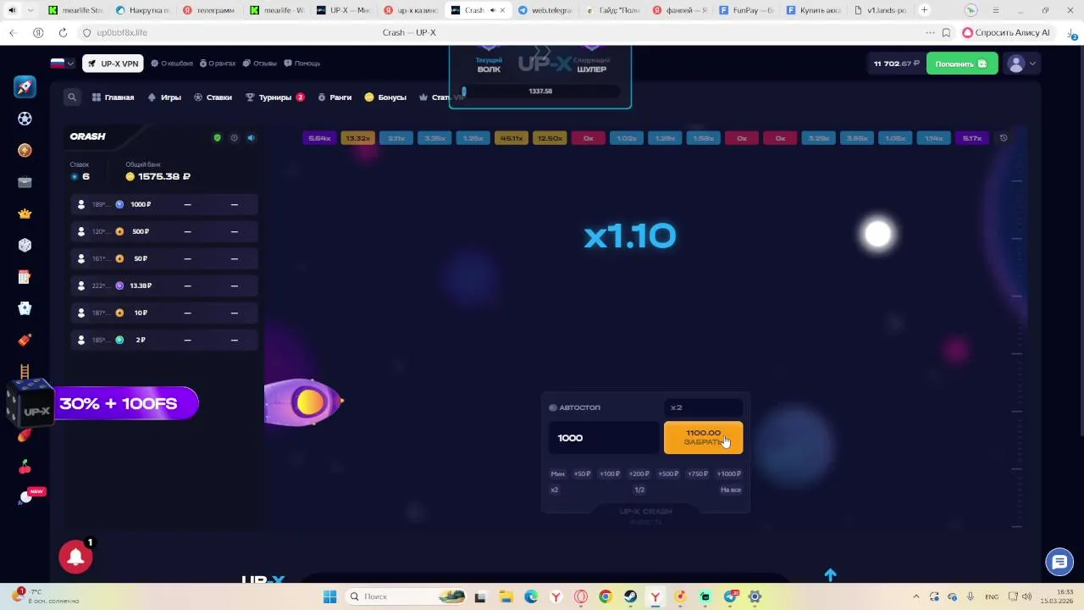The image size is (1084, 610).
Task: Open the Отзывы link
Action: pos(260,64)
